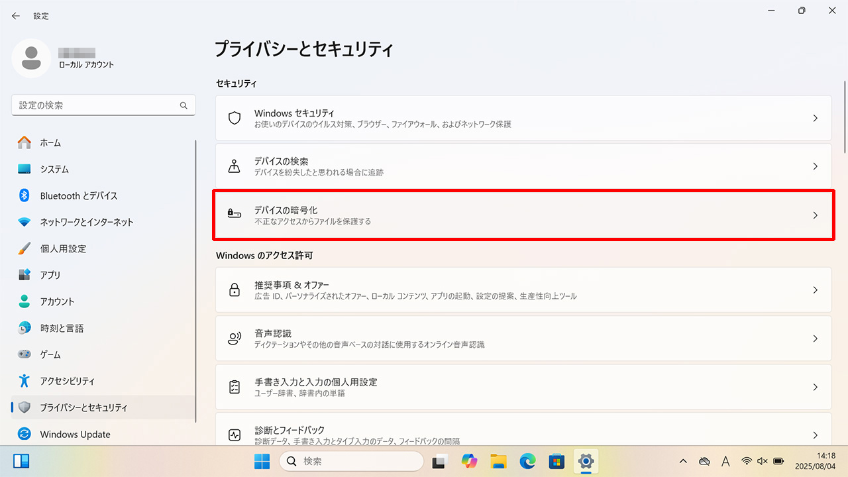The height and width of the screenshot is (477, 848).
Task: Open Copilot from the taskbar
Action: click(469, 460)
